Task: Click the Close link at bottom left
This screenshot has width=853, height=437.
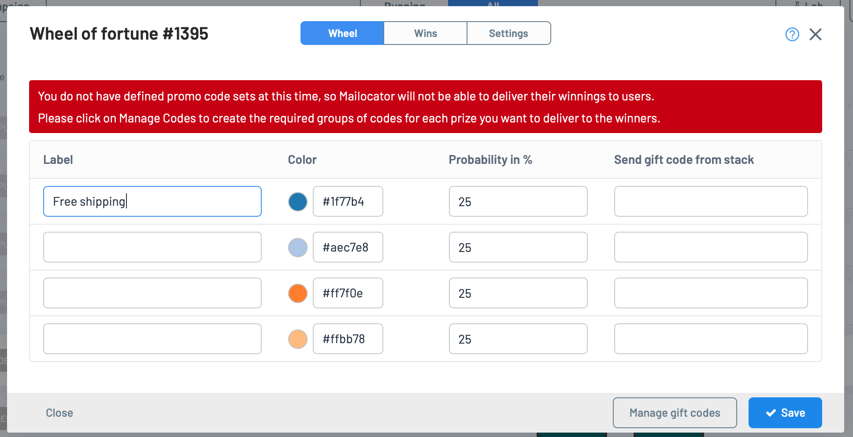Action: pyautogui.click(x=59, y=413)
